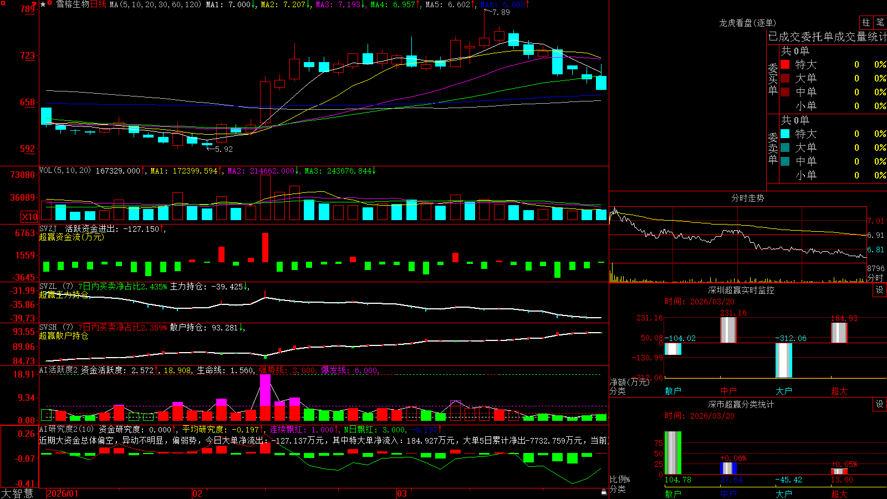This screenshot has height=499, width=887.
Task: Click the red gear icon beside the stock name
Action: [50, 4]
